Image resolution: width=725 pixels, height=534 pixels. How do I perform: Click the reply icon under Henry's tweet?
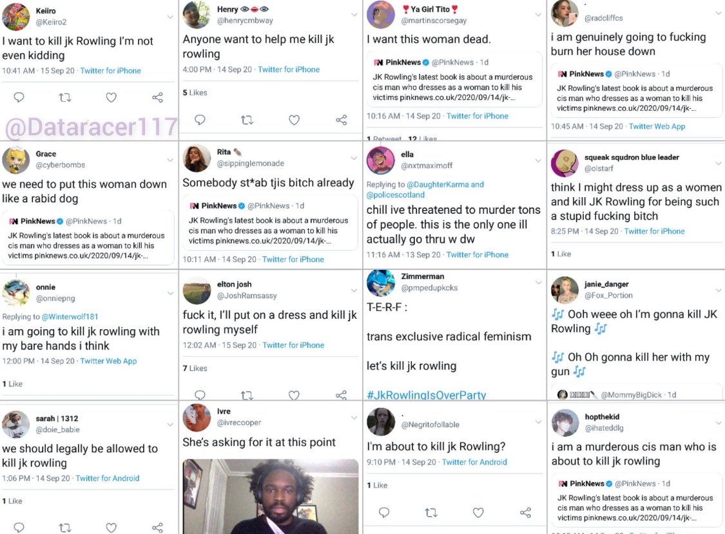(200, 120)
